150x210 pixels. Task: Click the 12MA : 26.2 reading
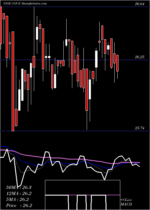(x=19, y=193)
